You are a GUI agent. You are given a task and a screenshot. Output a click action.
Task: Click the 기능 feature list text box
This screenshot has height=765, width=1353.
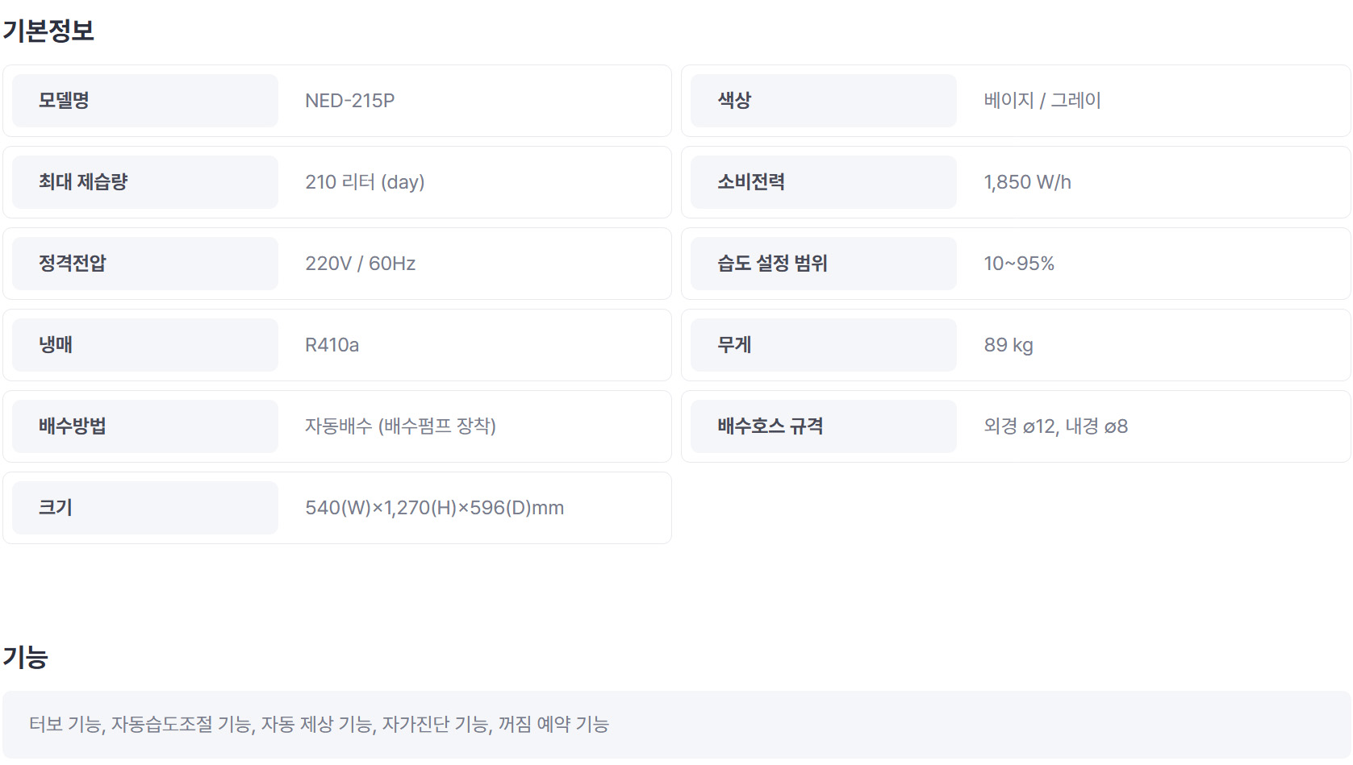click(676, 725)
